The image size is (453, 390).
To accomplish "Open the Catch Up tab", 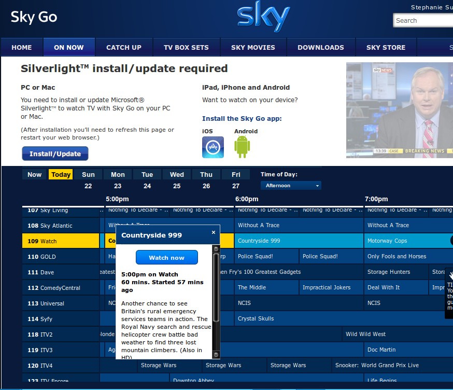I will (x=123, y=47).
